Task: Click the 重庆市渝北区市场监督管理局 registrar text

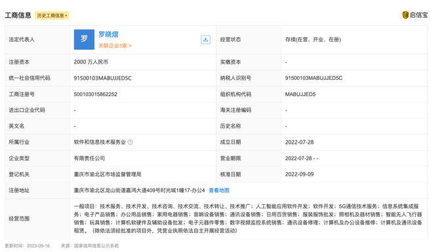Action: (108, 174)
